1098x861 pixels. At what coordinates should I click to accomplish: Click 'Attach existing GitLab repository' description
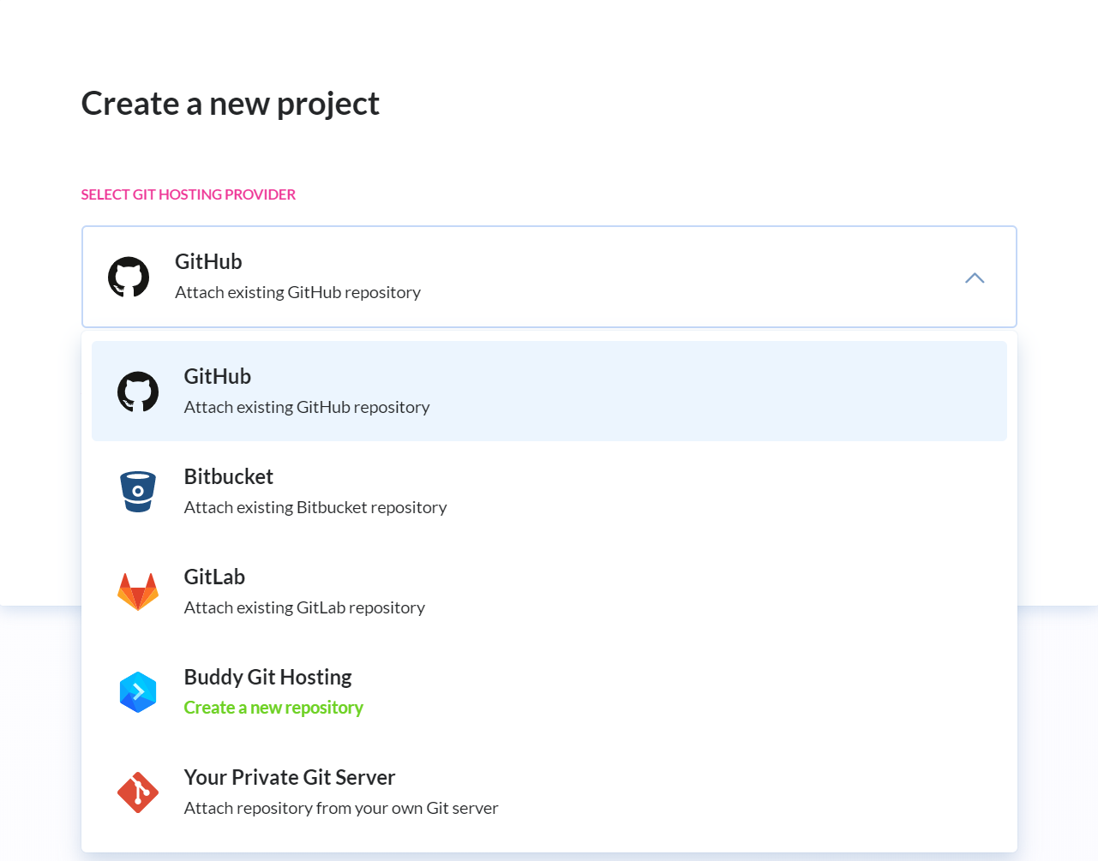click(304, 607)
